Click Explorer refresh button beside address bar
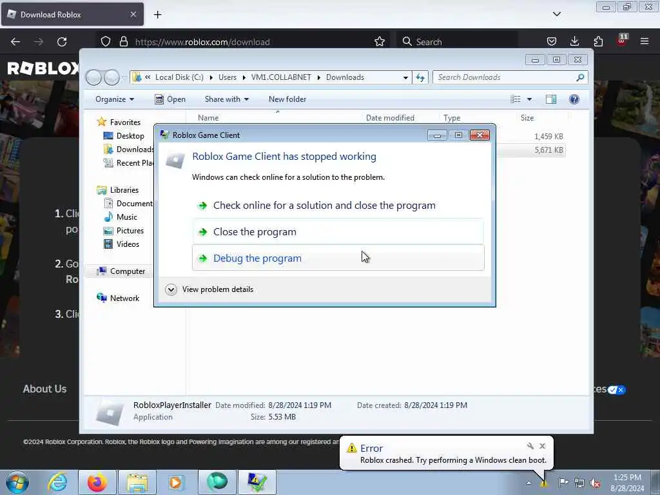The image size is (660, 495). pos(420,77)
